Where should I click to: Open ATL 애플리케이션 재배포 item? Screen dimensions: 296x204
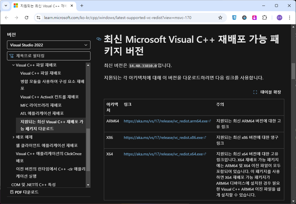[42, 113]
